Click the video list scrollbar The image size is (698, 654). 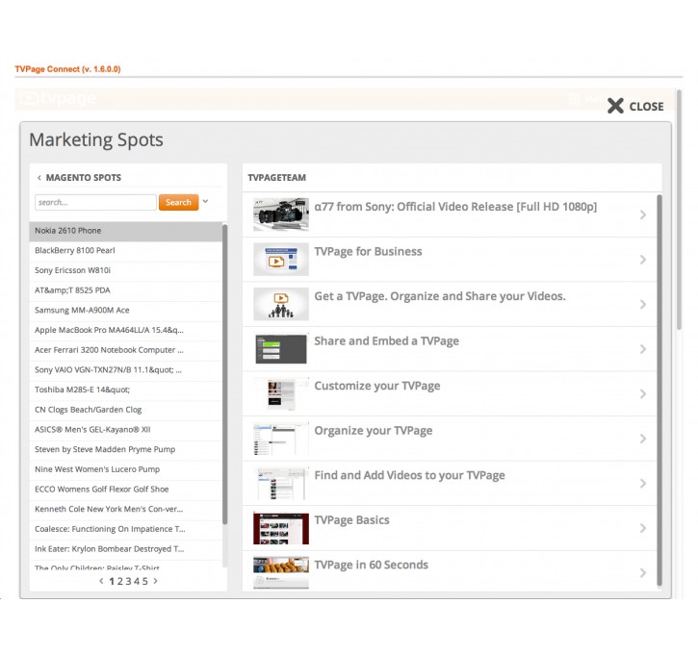click(659, 390)
